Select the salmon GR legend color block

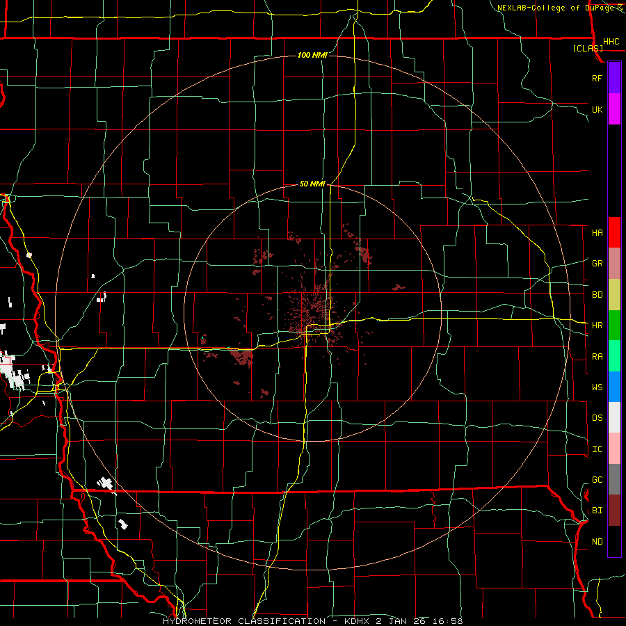(614, 264)
